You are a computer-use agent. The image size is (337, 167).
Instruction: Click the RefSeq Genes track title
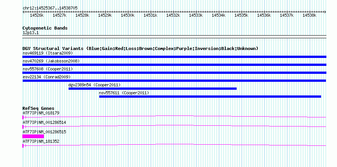coord(38,108)
